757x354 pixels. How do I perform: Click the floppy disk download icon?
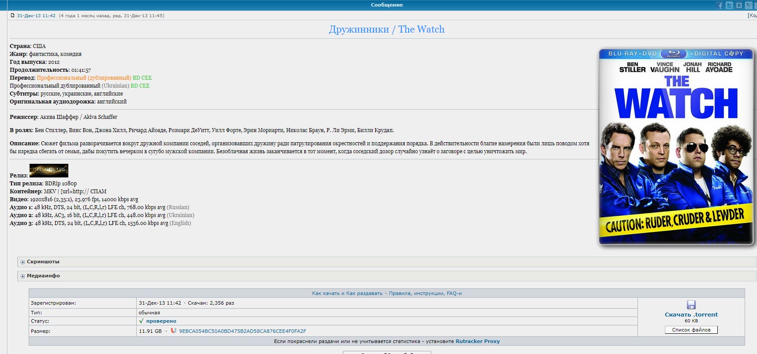coord(691,305)
